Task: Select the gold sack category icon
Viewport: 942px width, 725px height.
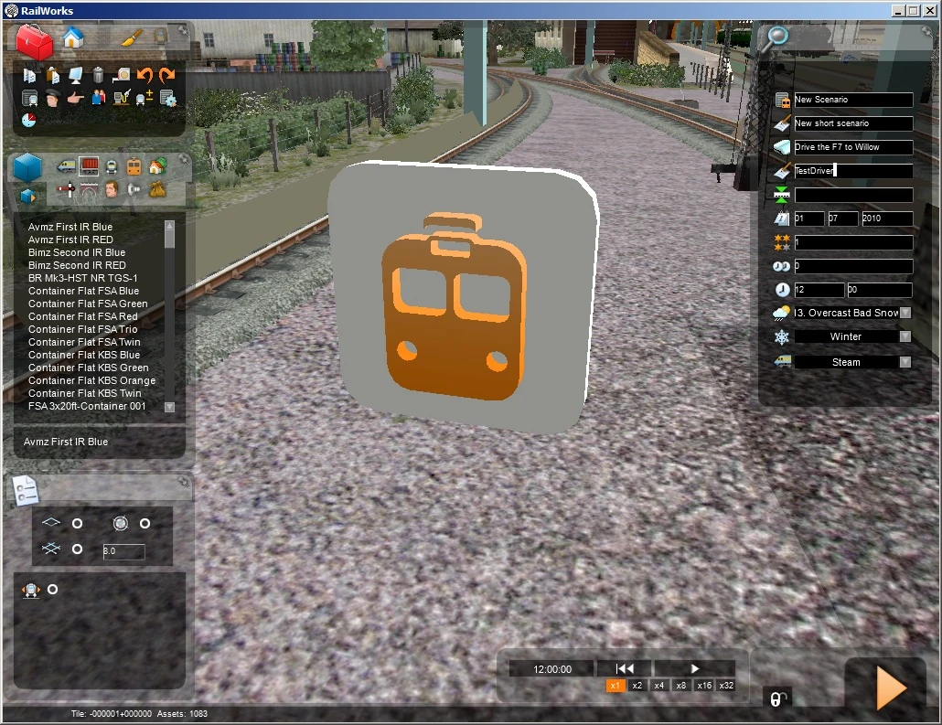Action: point(157,190)
